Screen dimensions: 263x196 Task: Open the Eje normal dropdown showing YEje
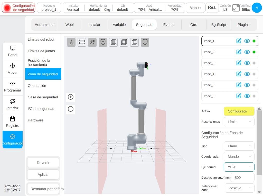pyautogui.click(x=239, y=167)
